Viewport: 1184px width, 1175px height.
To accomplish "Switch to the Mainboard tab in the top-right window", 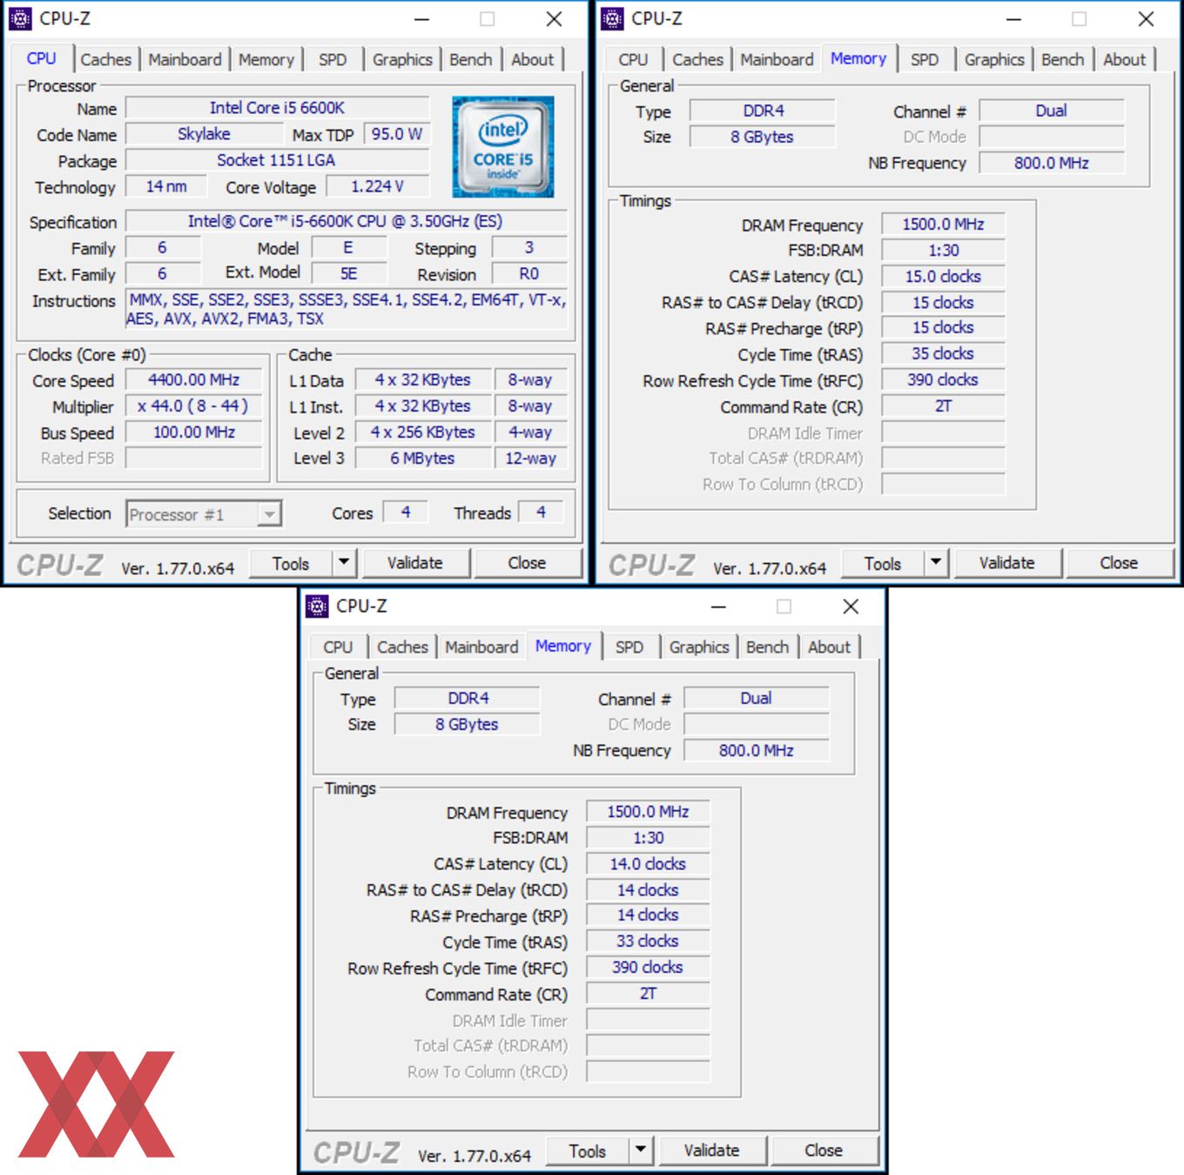I will (777, 59).
